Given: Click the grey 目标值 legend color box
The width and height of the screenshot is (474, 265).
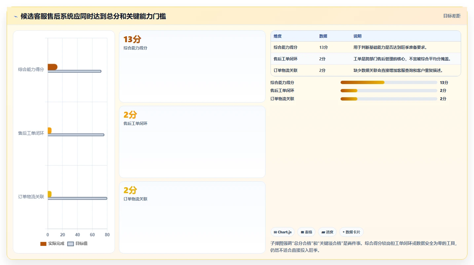Looking at the screenshot, I should [x=70, y=244].
